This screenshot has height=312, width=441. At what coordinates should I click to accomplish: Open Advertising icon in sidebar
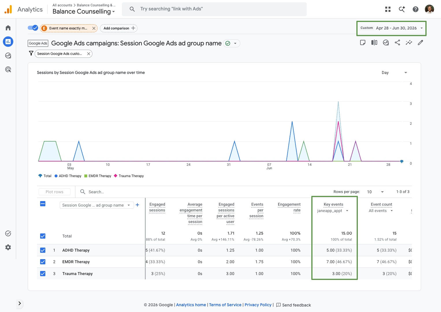coord(8,69)
